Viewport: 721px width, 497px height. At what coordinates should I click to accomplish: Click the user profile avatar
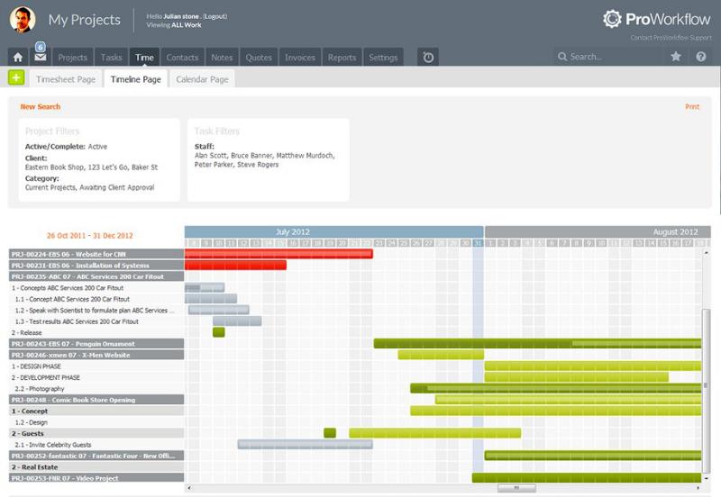(23, 20)
